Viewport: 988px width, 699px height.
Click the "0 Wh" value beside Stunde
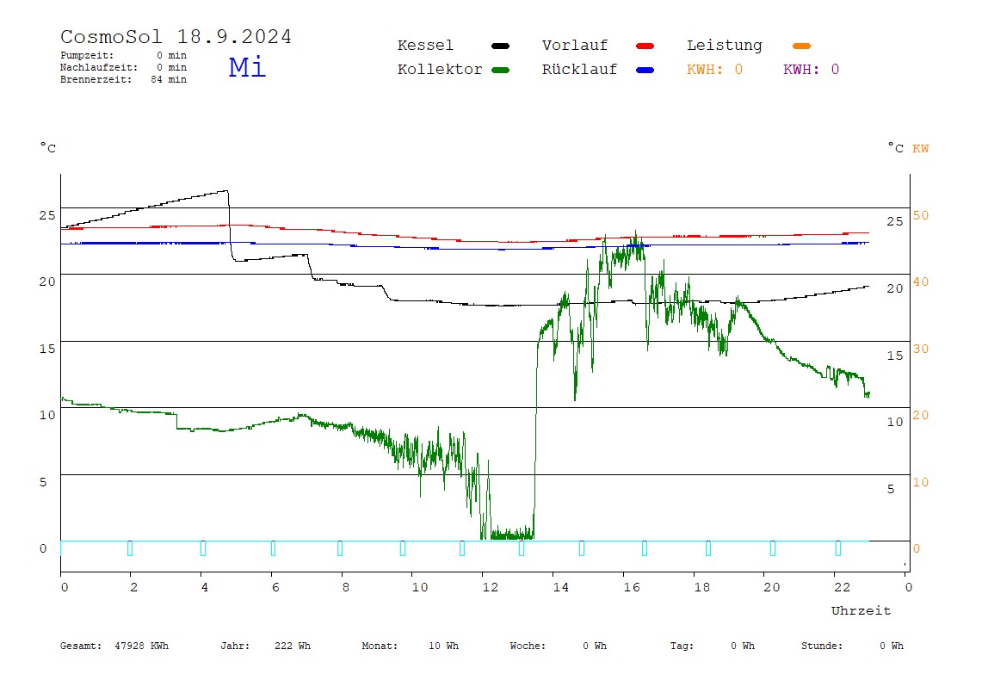(x=892, y=646)
